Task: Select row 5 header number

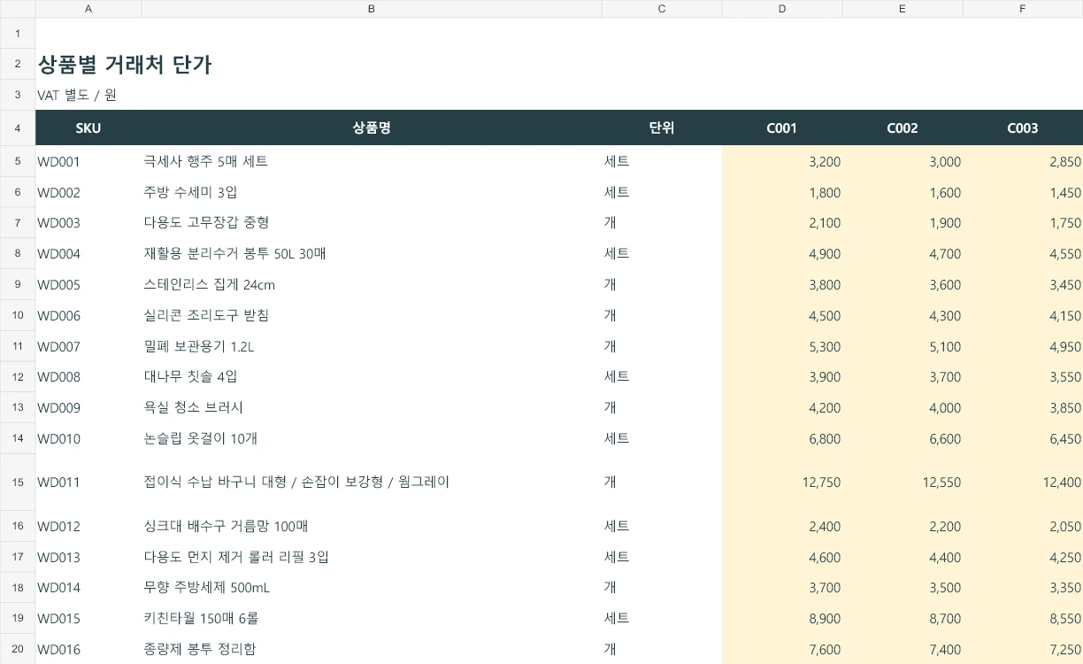Action: [x=18, y=161]
